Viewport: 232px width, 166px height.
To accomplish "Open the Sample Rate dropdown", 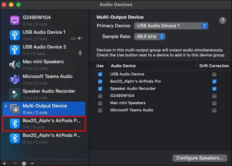I will tap(150, 37).
